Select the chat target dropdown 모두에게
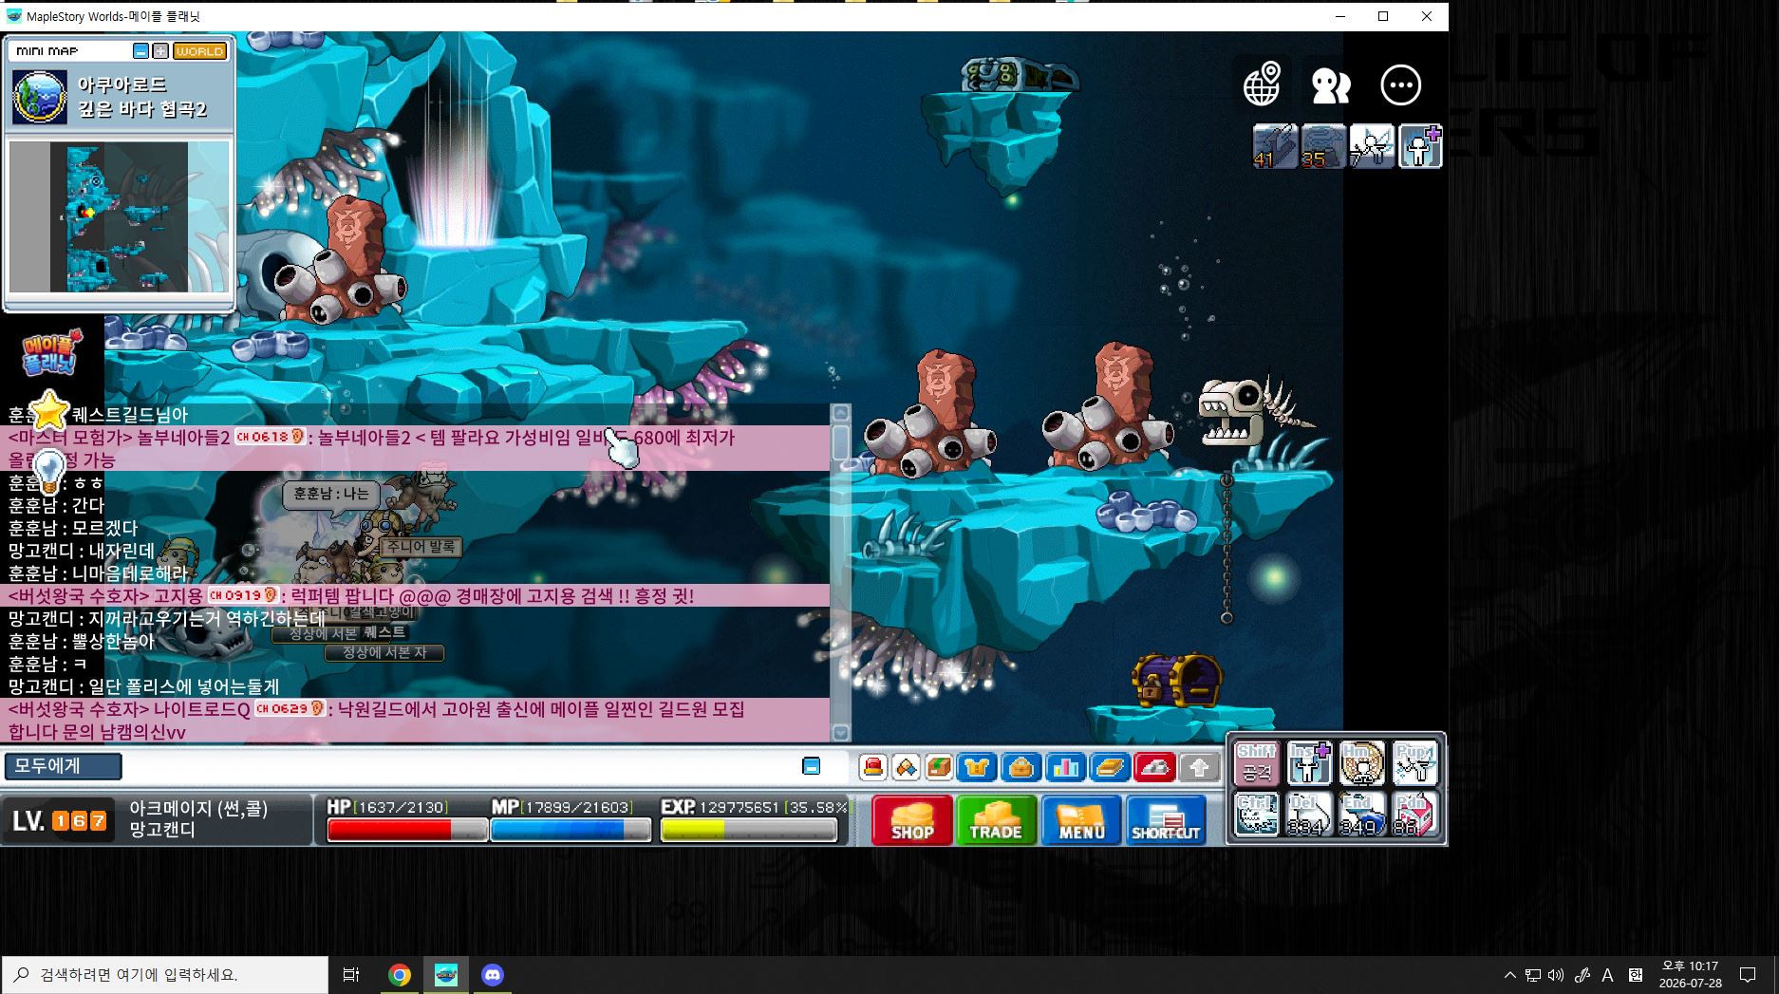Image resolution: width=1779 pixels, height=994 pixels. tap(64, 766)
